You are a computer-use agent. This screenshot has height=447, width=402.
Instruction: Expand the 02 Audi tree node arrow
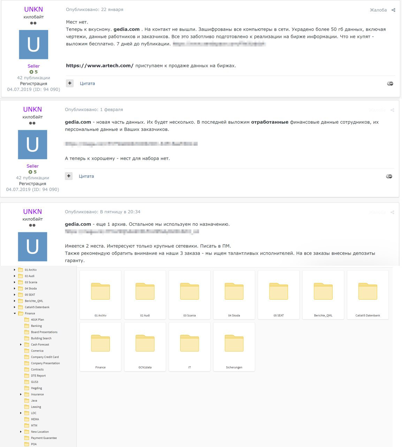click(x=15, y=276)
